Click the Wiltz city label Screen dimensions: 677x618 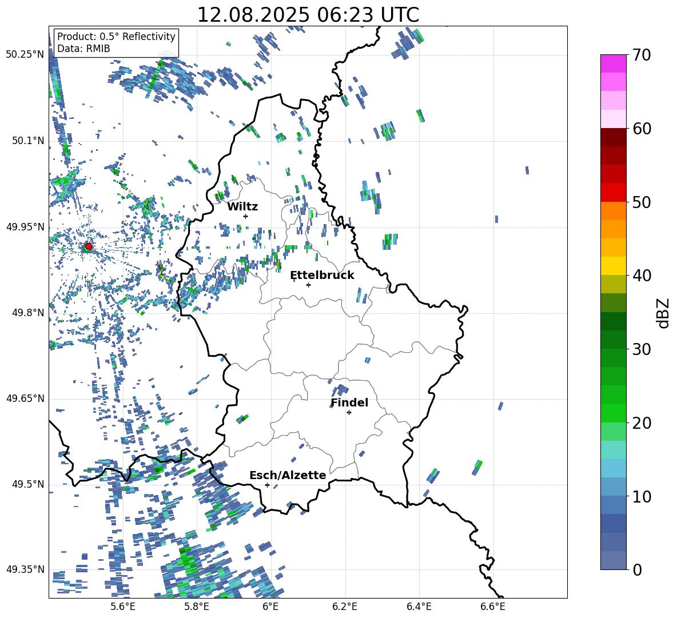pos(242,207)
